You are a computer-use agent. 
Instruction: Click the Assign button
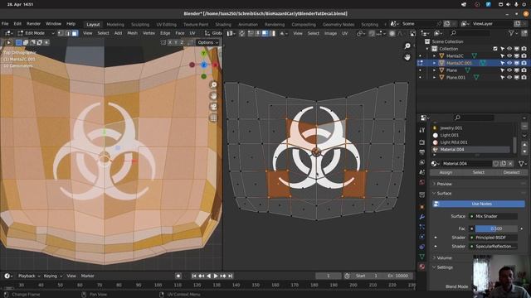pos(446,172)
